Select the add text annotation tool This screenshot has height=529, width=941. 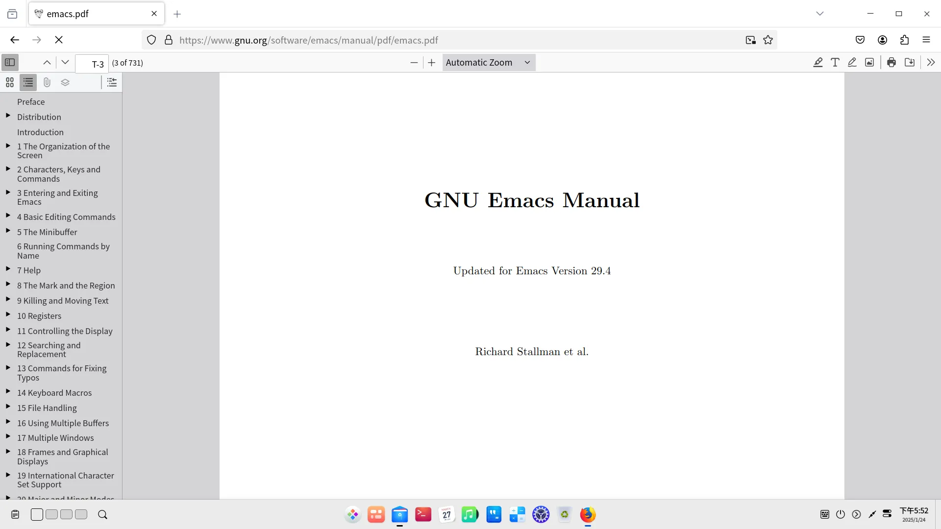coord(835,62)
